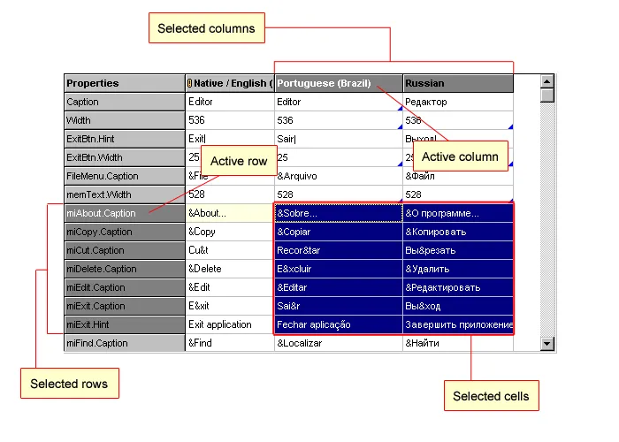Click the &Localizar cell
Viewport: 619px width, 442px height.
coord(338,343)
